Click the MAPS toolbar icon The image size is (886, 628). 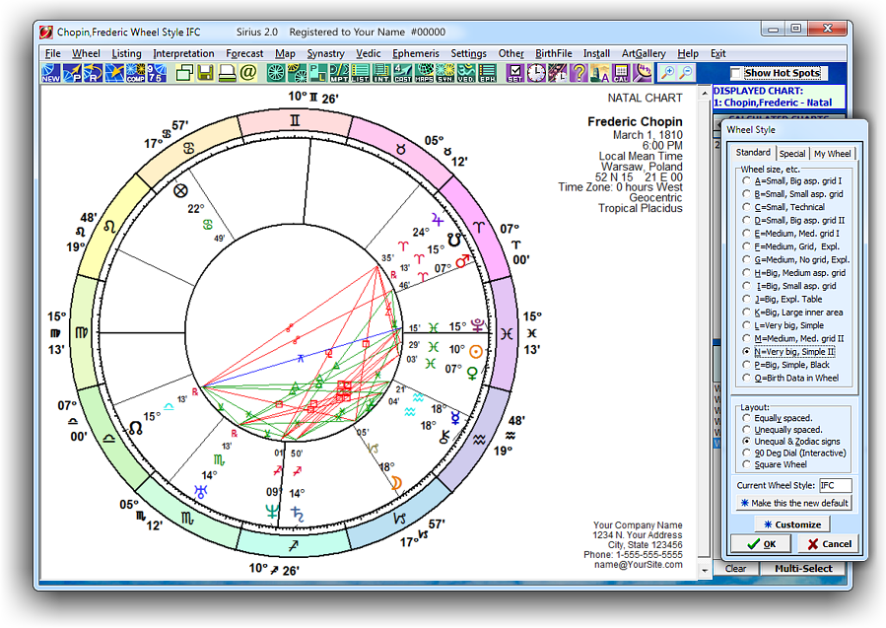click(x=424, y=73)
